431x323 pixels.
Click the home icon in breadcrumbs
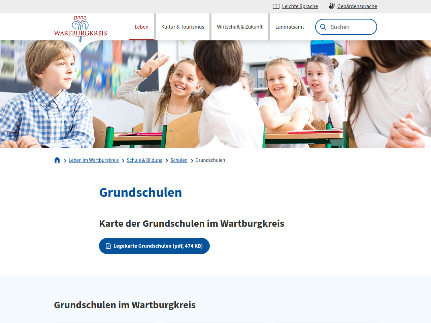57,160
